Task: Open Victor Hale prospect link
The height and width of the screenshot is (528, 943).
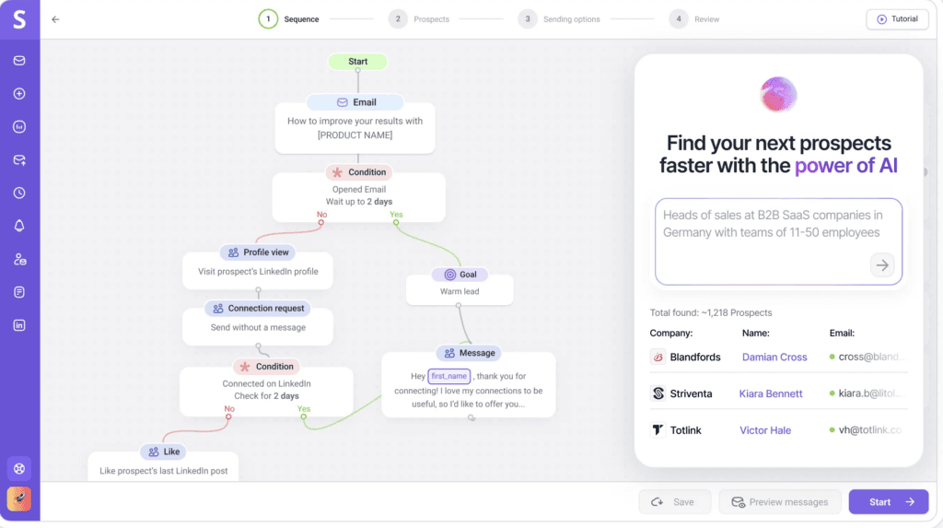Action: (765, 430)
